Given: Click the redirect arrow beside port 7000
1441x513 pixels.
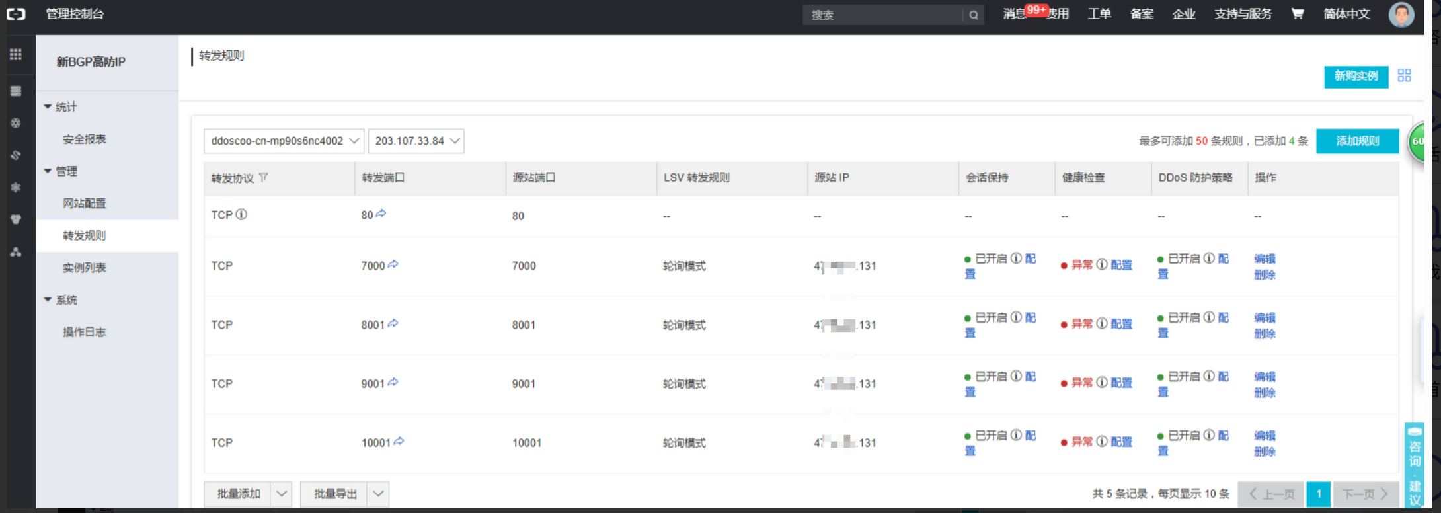Looking at the screenshot, I should coord(393,264).
